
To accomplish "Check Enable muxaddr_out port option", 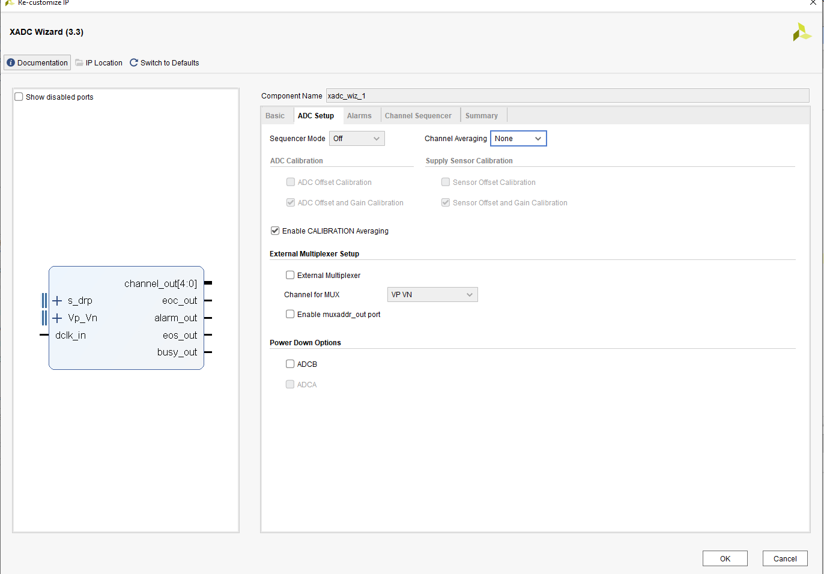I will tap(290, 314).
